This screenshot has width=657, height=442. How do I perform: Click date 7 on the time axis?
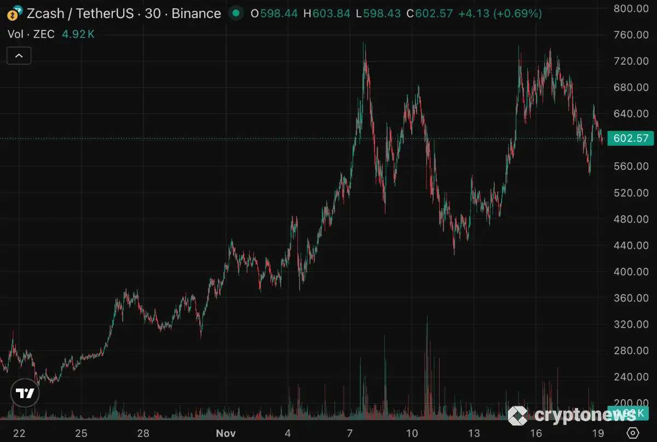click(350, 433)
